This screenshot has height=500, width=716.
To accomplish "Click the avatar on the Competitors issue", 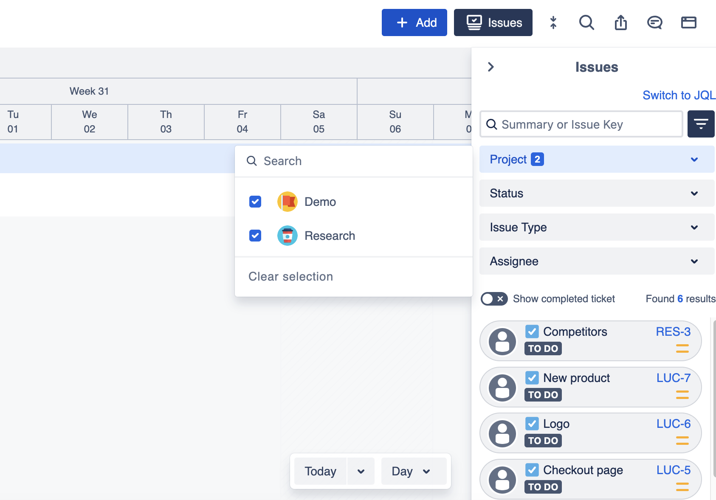I will 502,341.
